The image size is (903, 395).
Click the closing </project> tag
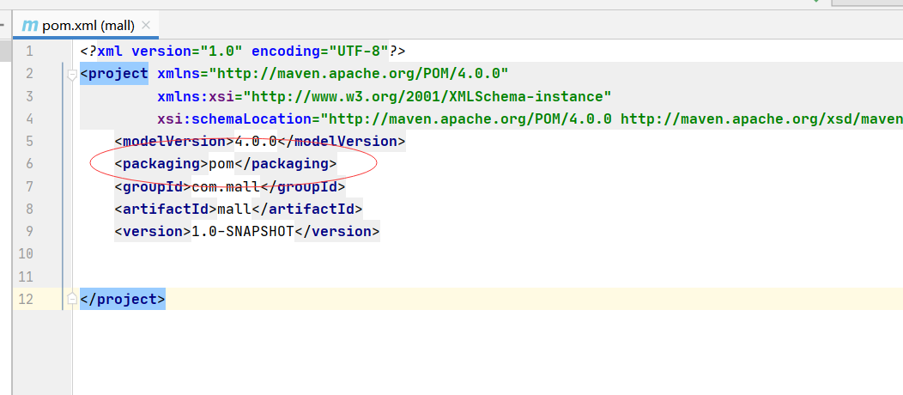click(x=123, y=300)
